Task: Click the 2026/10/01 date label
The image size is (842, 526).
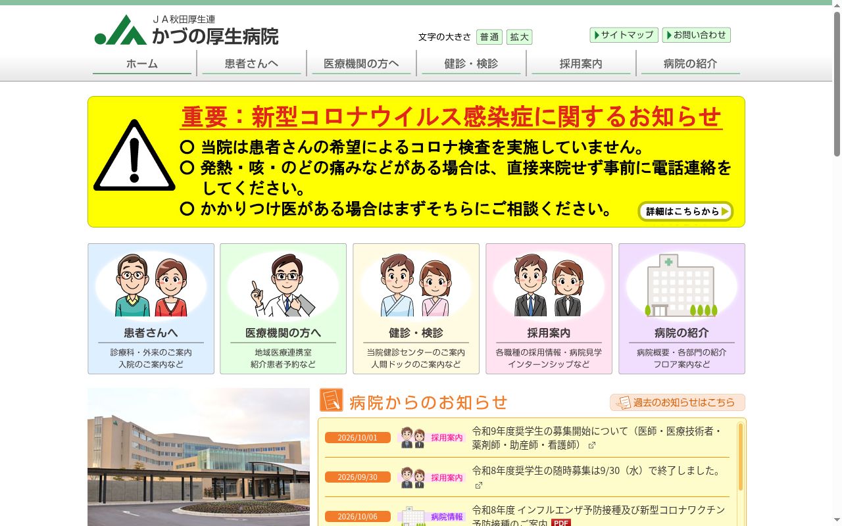Action: (x=358, y=438)
